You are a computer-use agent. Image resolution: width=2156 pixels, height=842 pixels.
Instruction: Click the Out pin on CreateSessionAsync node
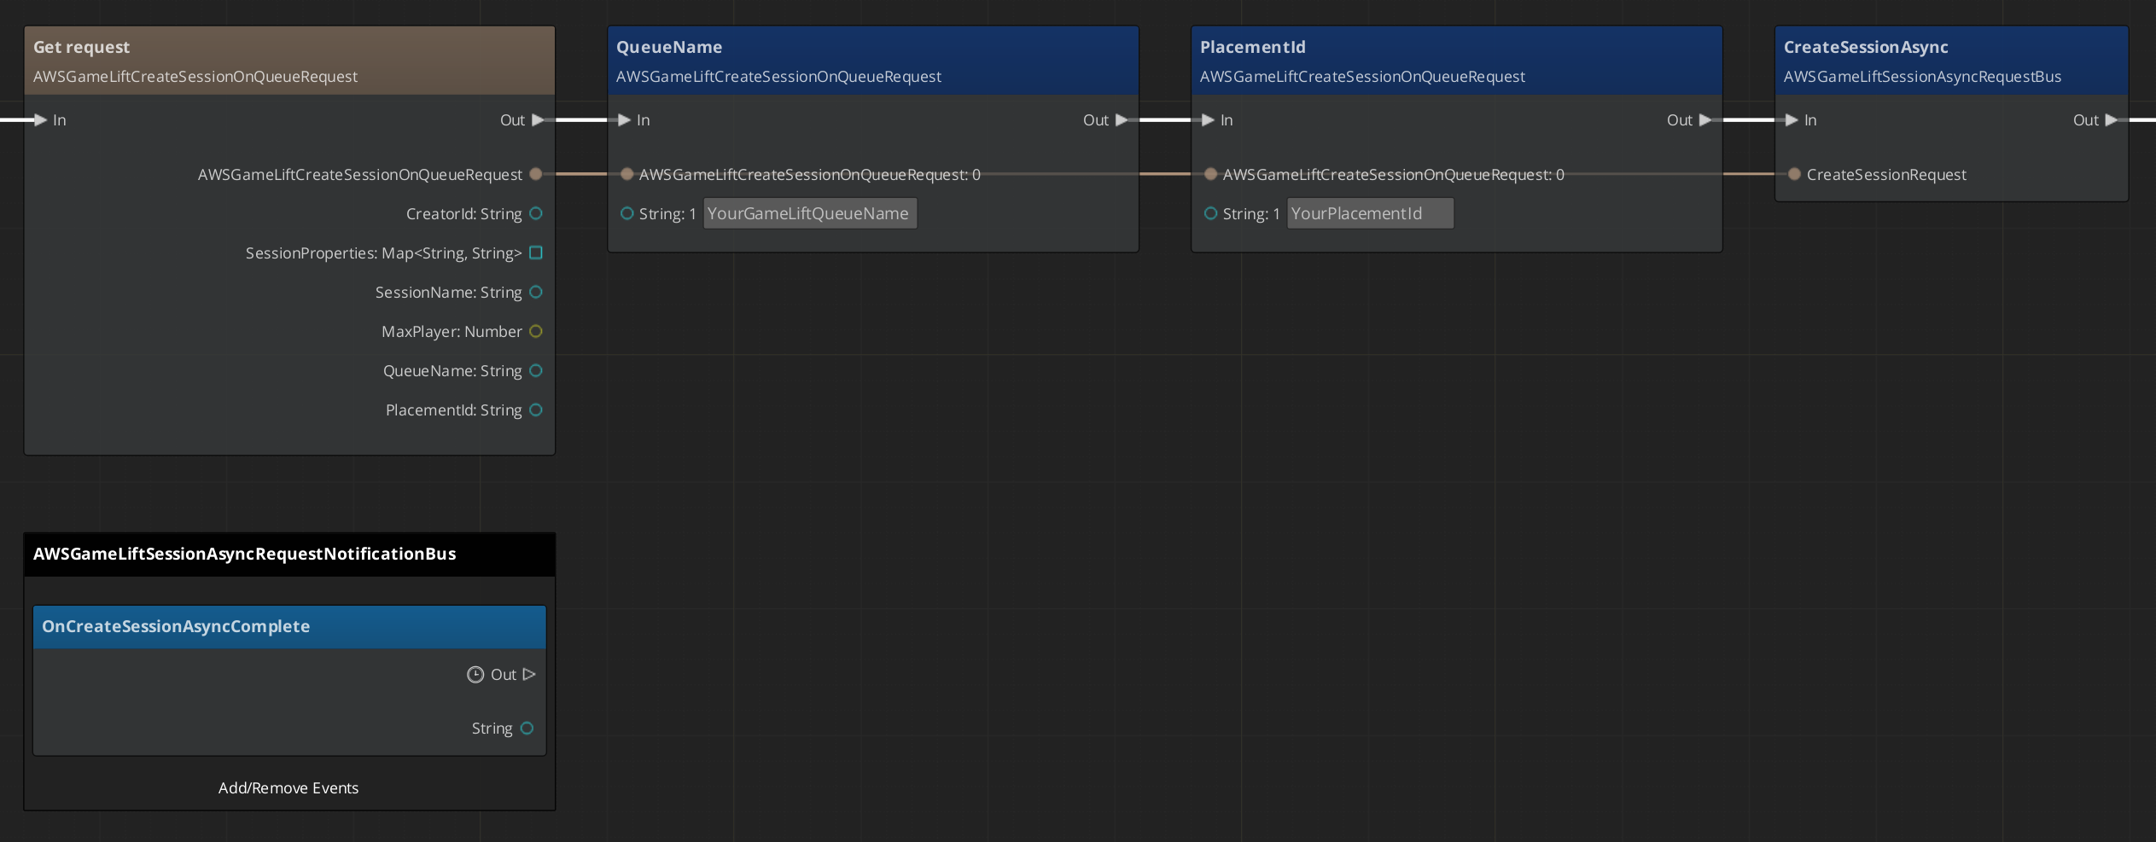(x=2108, y=120)
